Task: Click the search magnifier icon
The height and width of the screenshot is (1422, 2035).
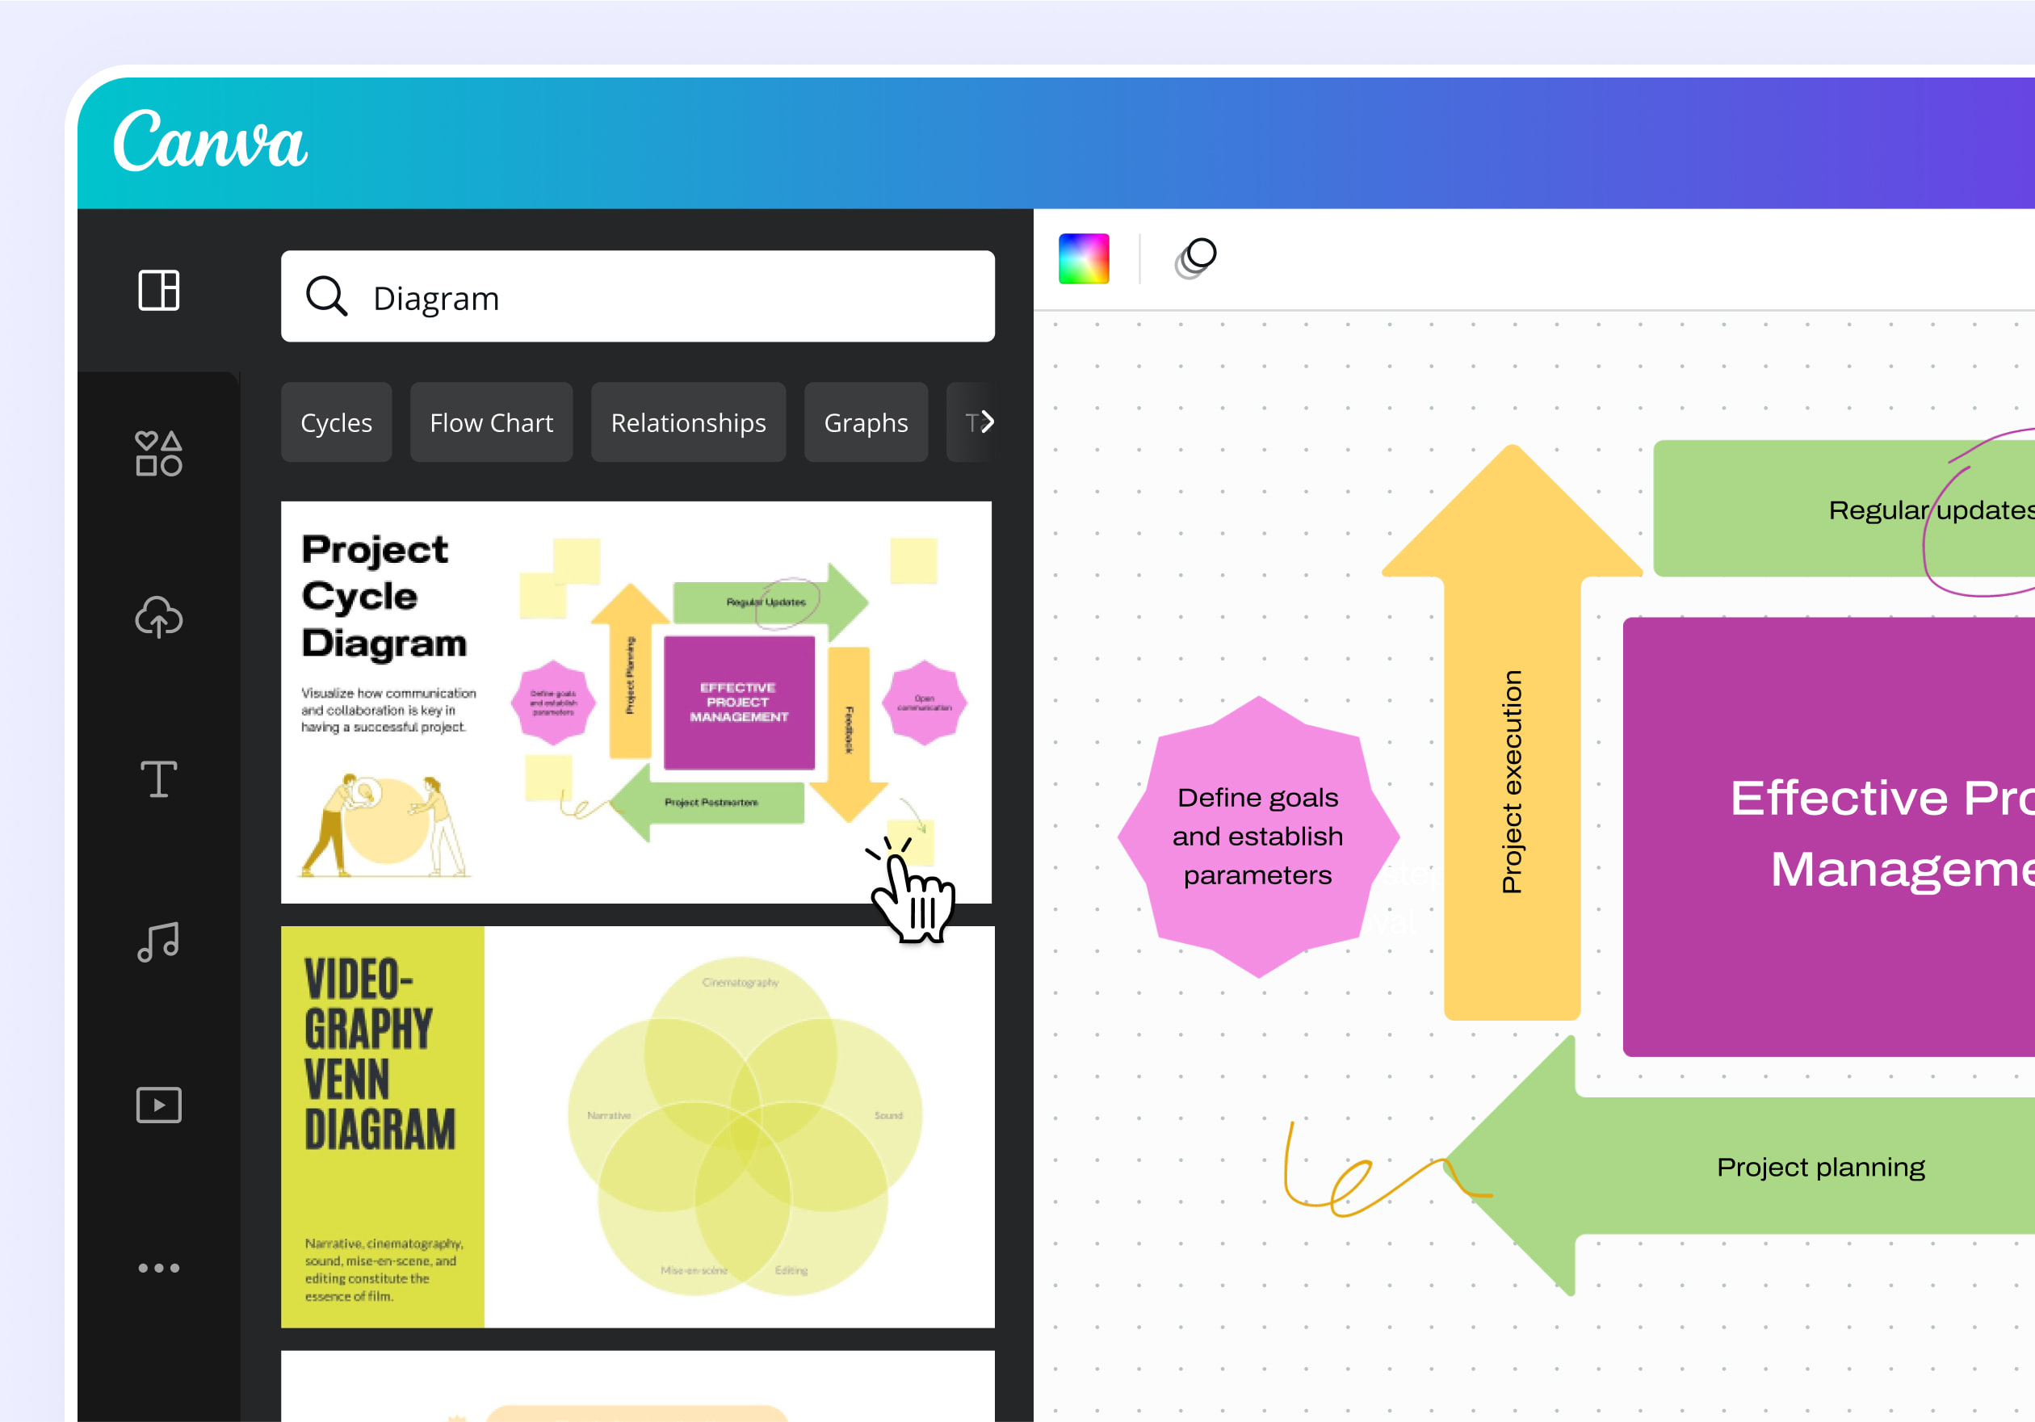Action: click(x=327, y=297)
